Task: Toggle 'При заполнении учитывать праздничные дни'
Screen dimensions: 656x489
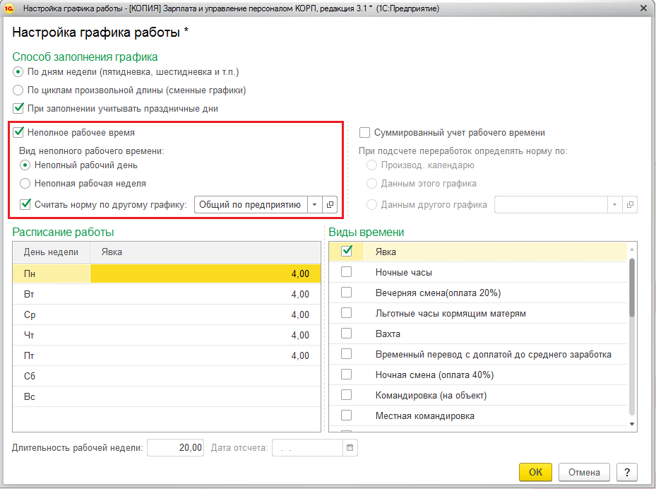Action: tap(18, 108)
